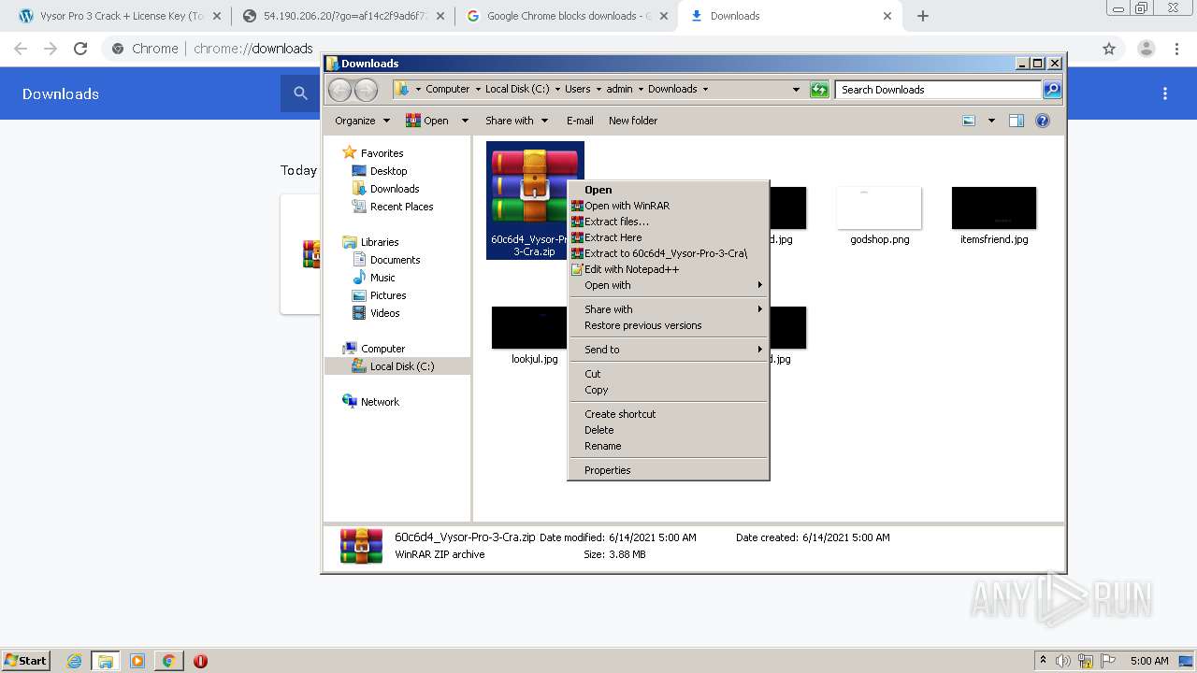Open Properties from context menu
This screenshot has height=673, width=1197.
pyautogui.click(x=668, y=470)
